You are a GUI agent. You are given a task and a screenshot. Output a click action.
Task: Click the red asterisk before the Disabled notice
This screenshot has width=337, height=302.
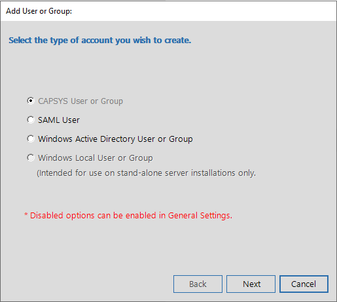[26, 214]
